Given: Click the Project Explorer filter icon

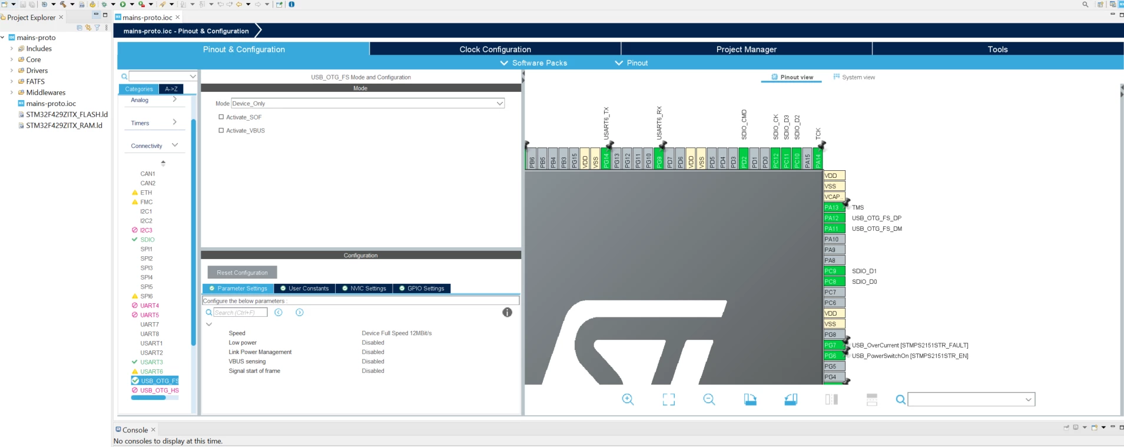Looking at the screenshot, I should pos(97,27).
